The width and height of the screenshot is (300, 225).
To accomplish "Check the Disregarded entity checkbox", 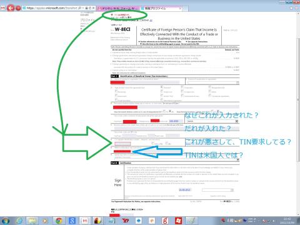I will 210,87.
